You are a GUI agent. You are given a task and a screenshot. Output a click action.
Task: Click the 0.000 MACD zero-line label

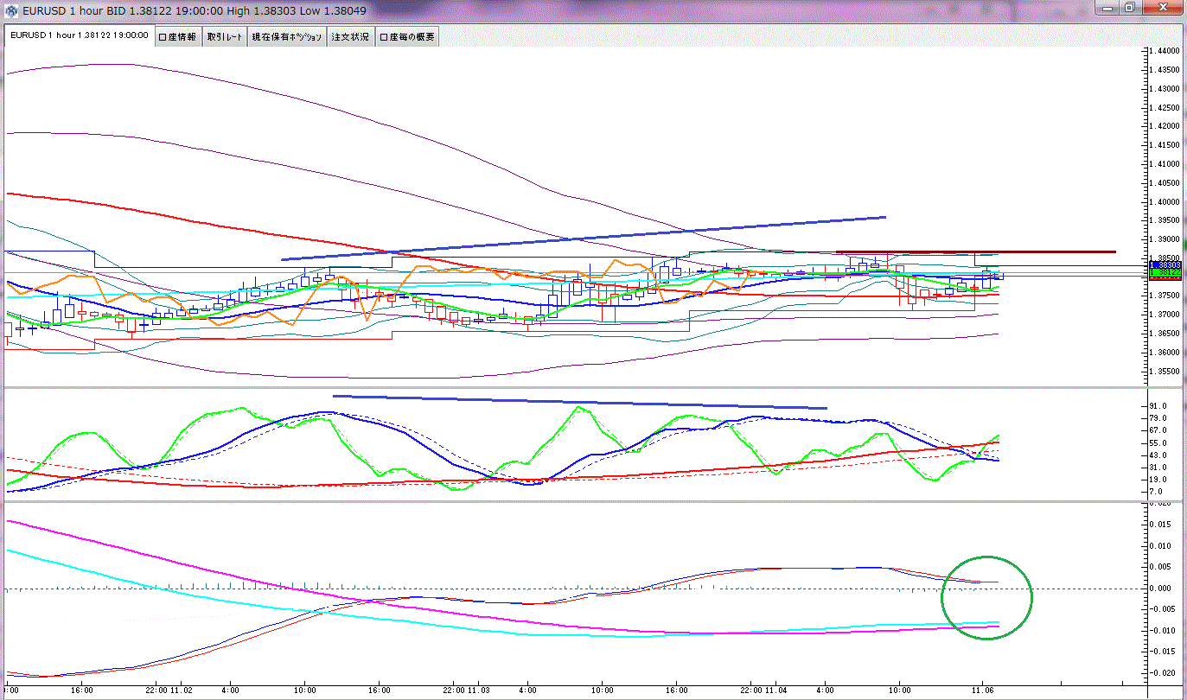[x=1160, y=589]
